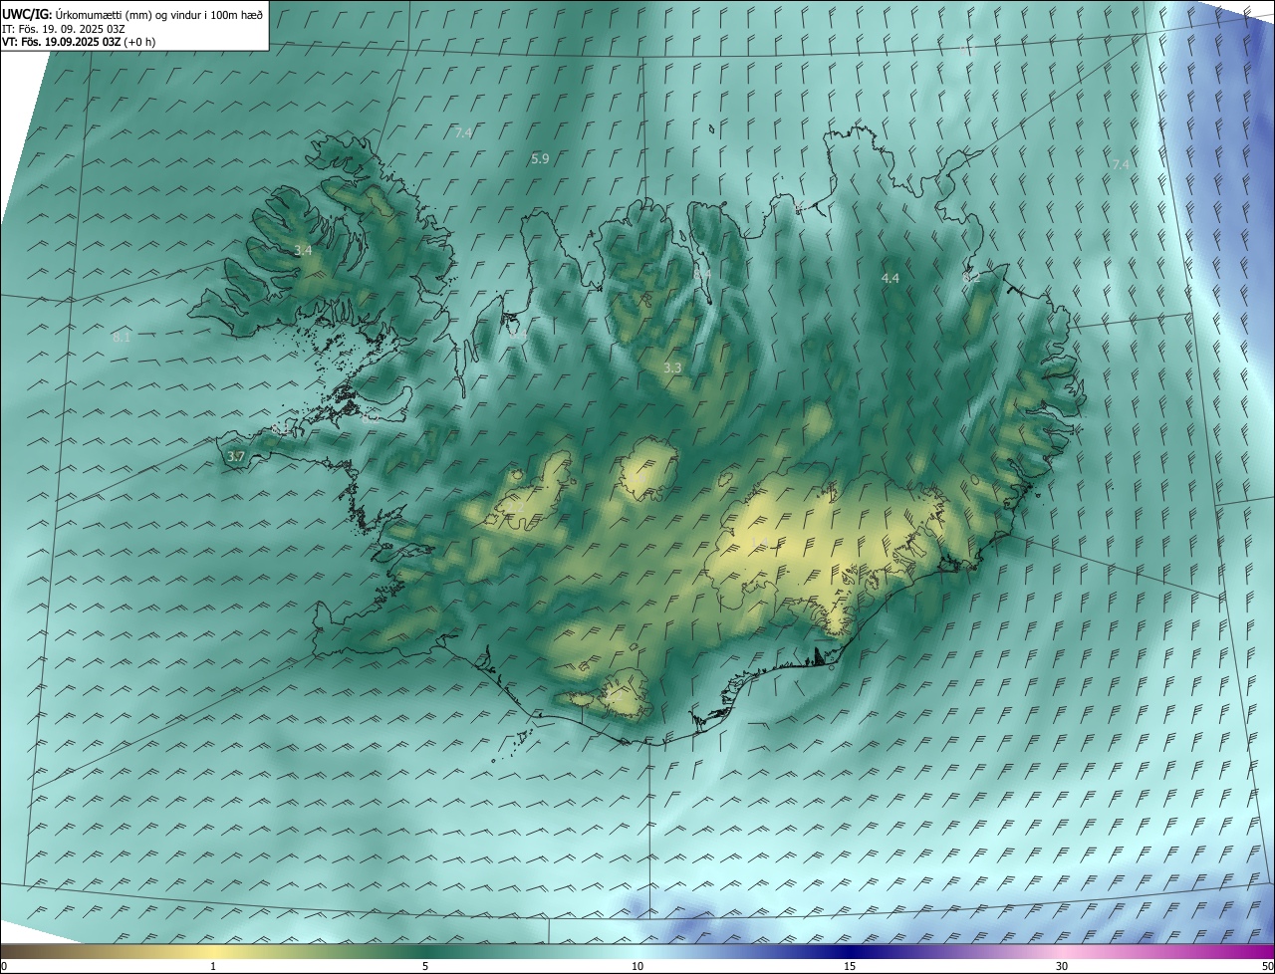Viewport: 1275px width, 974px height.
Task: Click the 3.4 value label over the Westfjords
Action: (x=303, y=251)
